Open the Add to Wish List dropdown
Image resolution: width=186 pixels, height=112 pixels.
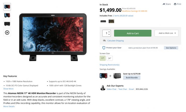(x=166, y=33)
